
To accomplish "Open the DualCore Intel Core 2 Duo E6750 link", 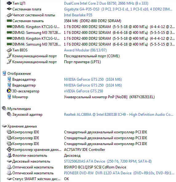I will click(x=106, y=3).
